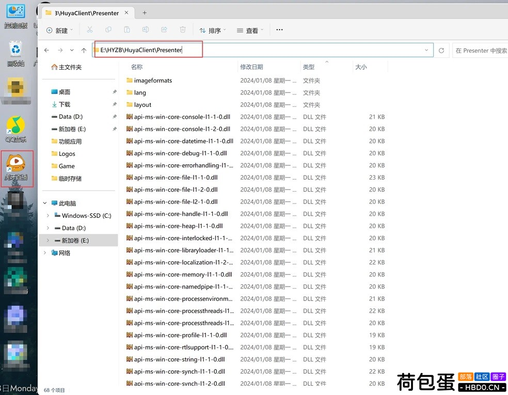Unpin 桌面 using its pin icon
Viewport: 508px width, 395px height.
(115, 92)
